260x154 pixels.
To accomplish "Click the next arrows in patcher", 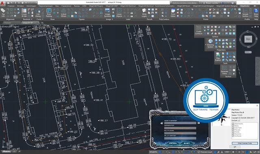I will point(199,123).
